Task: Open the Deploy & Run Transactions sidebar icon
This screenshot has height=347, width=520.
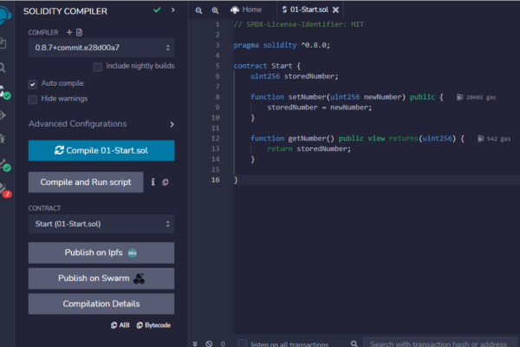Action: [x=4, y=115]
